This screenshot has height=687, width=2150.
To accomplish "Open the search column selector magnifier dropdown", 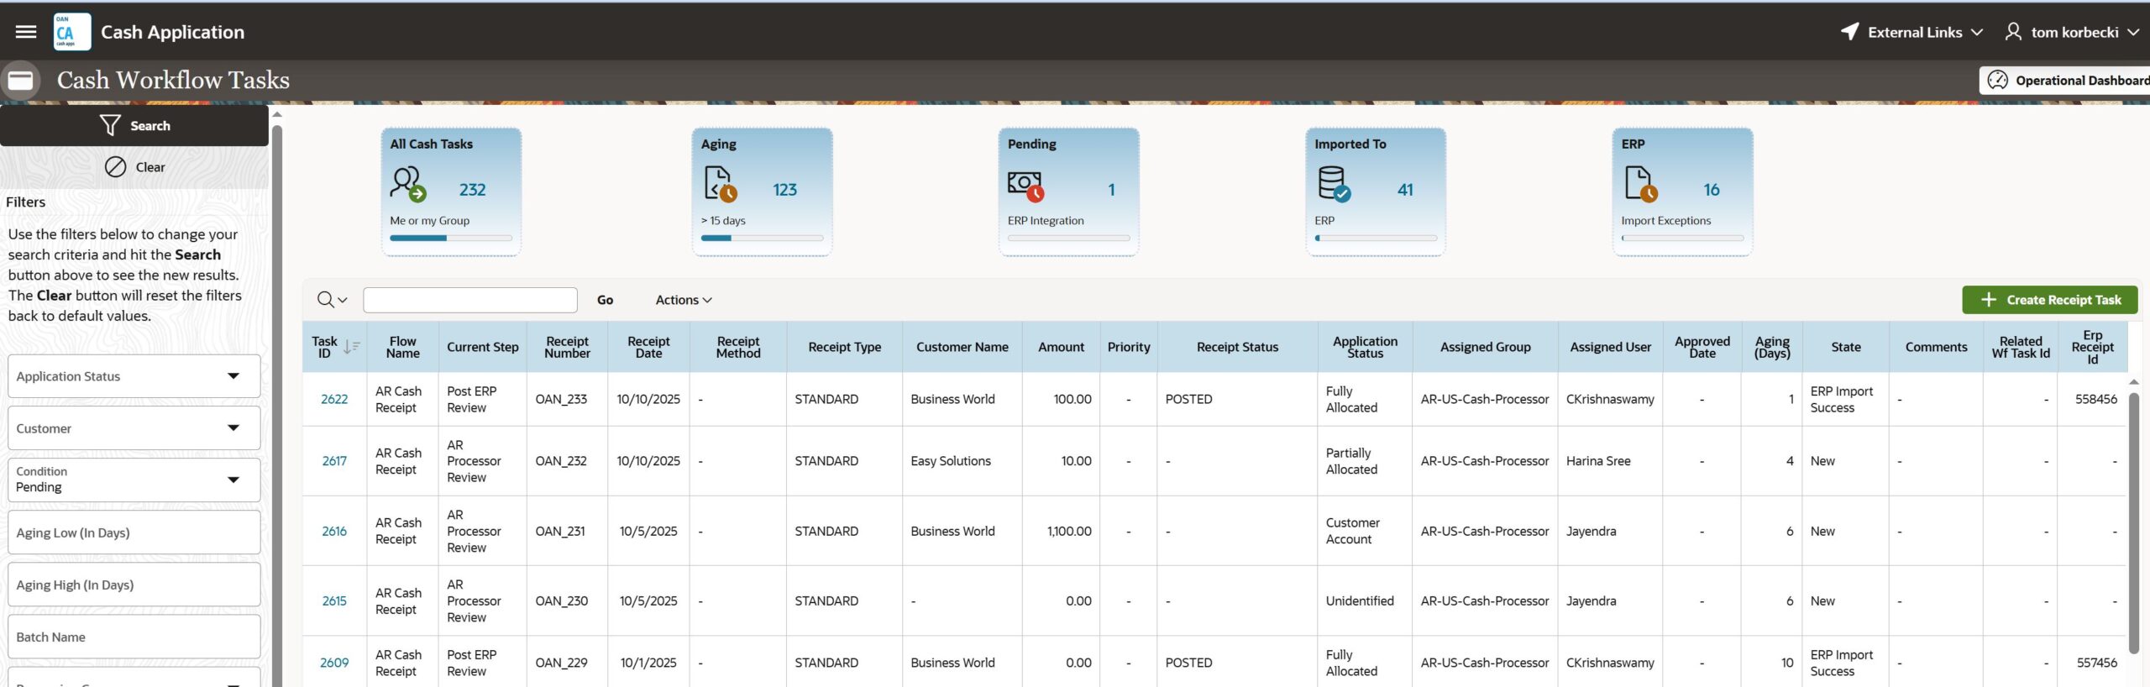I will [332, 300].
